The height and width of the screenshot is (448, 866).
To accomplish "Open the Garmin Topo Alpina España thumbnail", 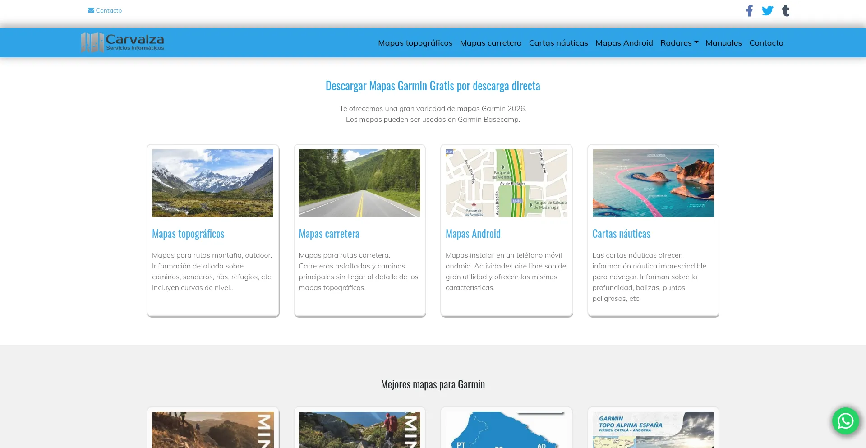I will click(653, 430).
